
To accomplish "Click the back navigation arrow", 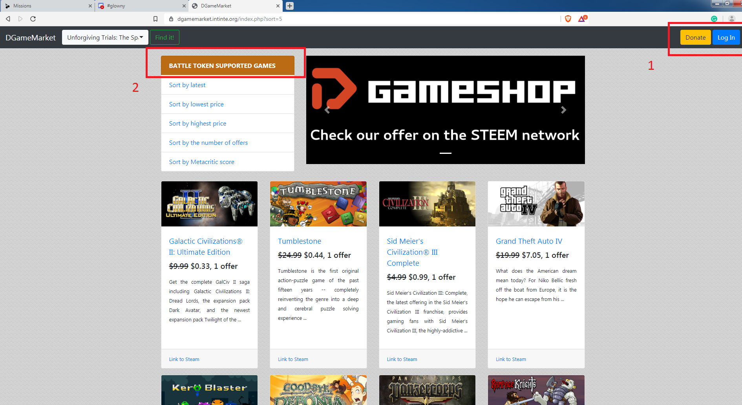I will pos(8,18).
